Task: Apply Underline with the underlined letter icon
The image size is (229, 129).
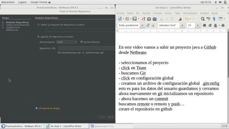Action: (215, 25)
